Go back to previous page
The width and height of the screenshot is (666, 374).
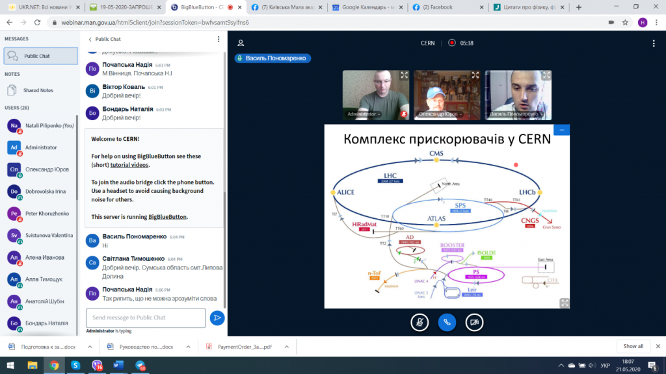click(x=9, y=23)
